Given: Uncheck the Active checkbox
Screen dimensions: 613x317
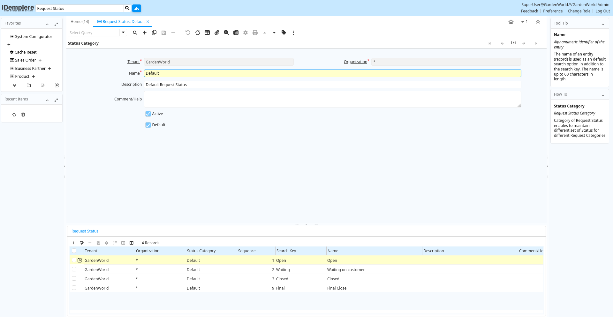Looking at the screenshot, I should coord(148,114).
